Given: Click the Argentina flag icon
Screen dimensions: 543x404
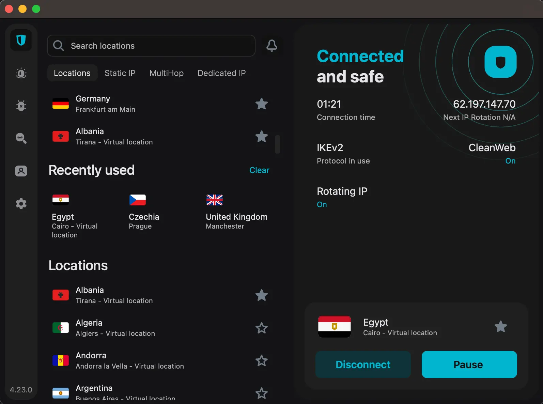Looking at the screenshot, I should (61, 393).
